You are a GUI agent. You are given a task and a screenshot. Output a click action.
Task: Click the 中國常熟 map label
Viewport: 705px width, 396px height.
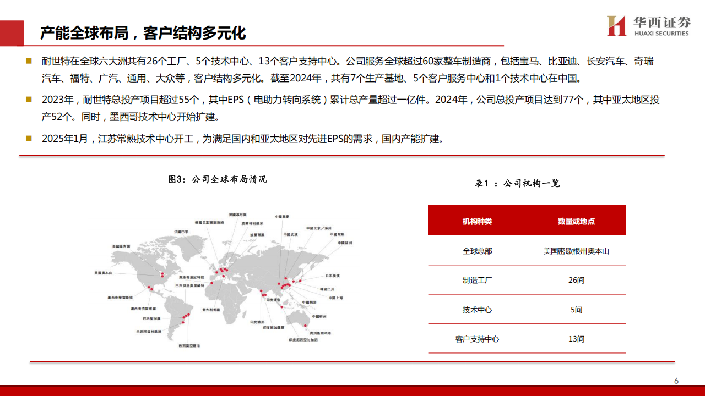pyautogui.click(x=337, y=235)
